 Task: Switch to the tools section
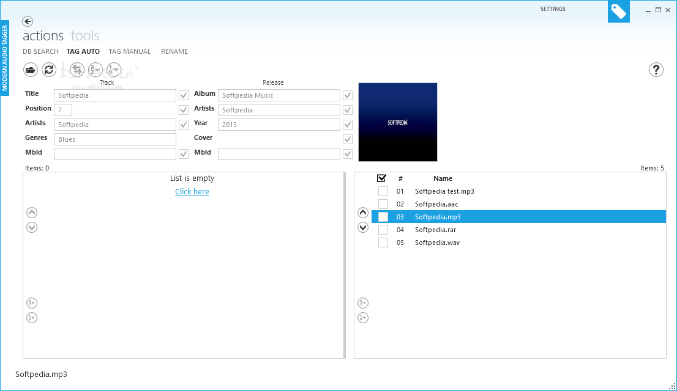(x=85, y=36)
